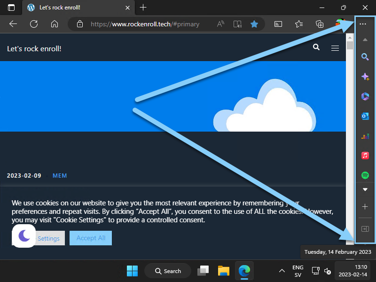Open Cookie Settings button

click(50, 238)
